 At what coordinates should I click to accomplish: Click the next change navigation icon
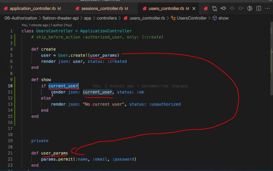pos(241,8)
